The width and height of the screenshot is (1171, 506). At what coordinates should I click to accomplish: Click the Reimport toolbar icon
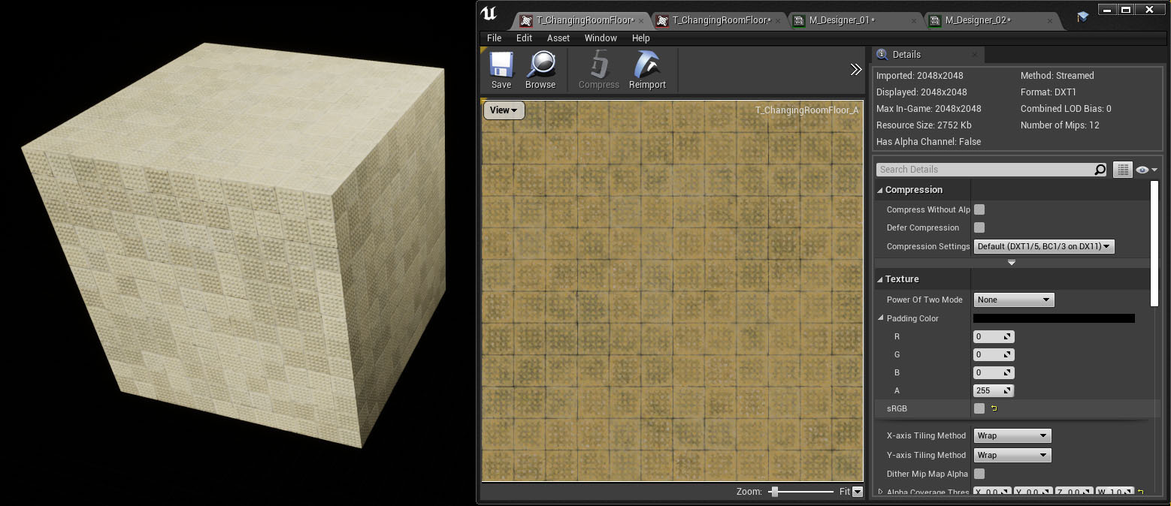coord(647,65)
